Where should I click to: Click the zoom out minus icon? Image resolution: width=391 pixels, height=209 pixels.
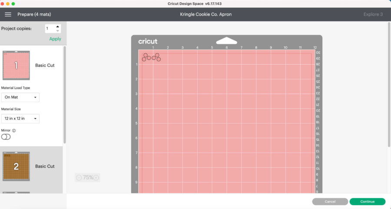(x=79, y=177)
